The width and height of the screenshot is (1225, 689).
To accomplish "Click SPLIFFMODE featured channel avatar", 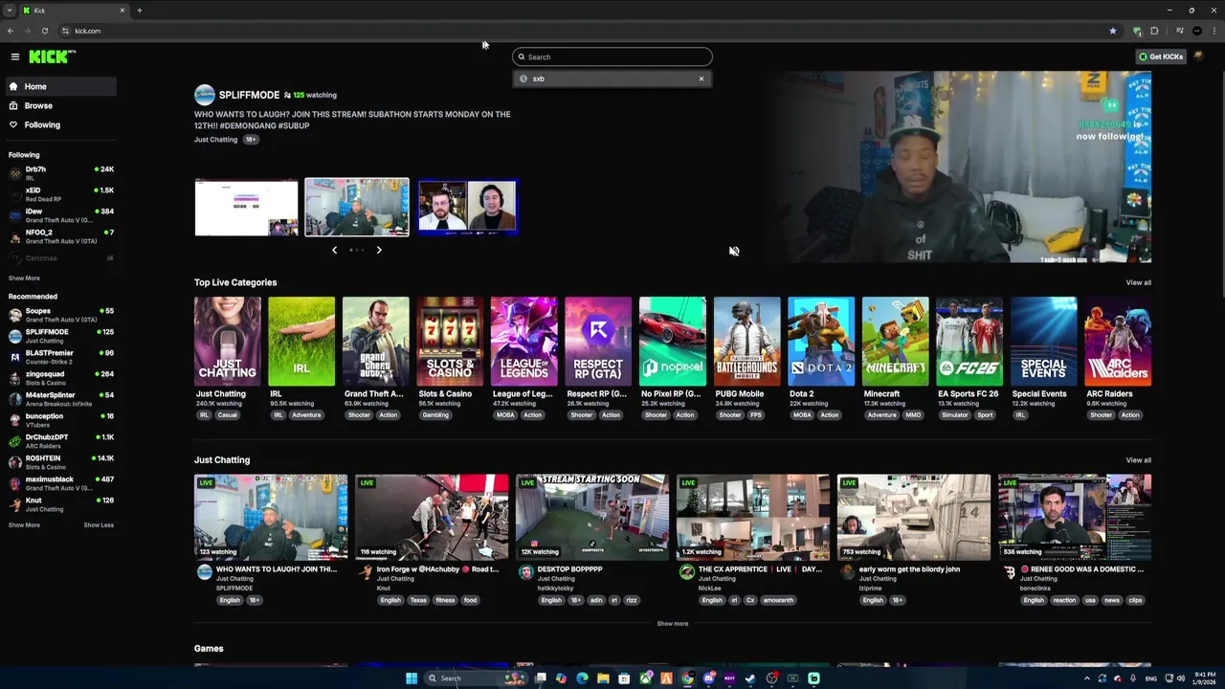I will tap(205, 95).
